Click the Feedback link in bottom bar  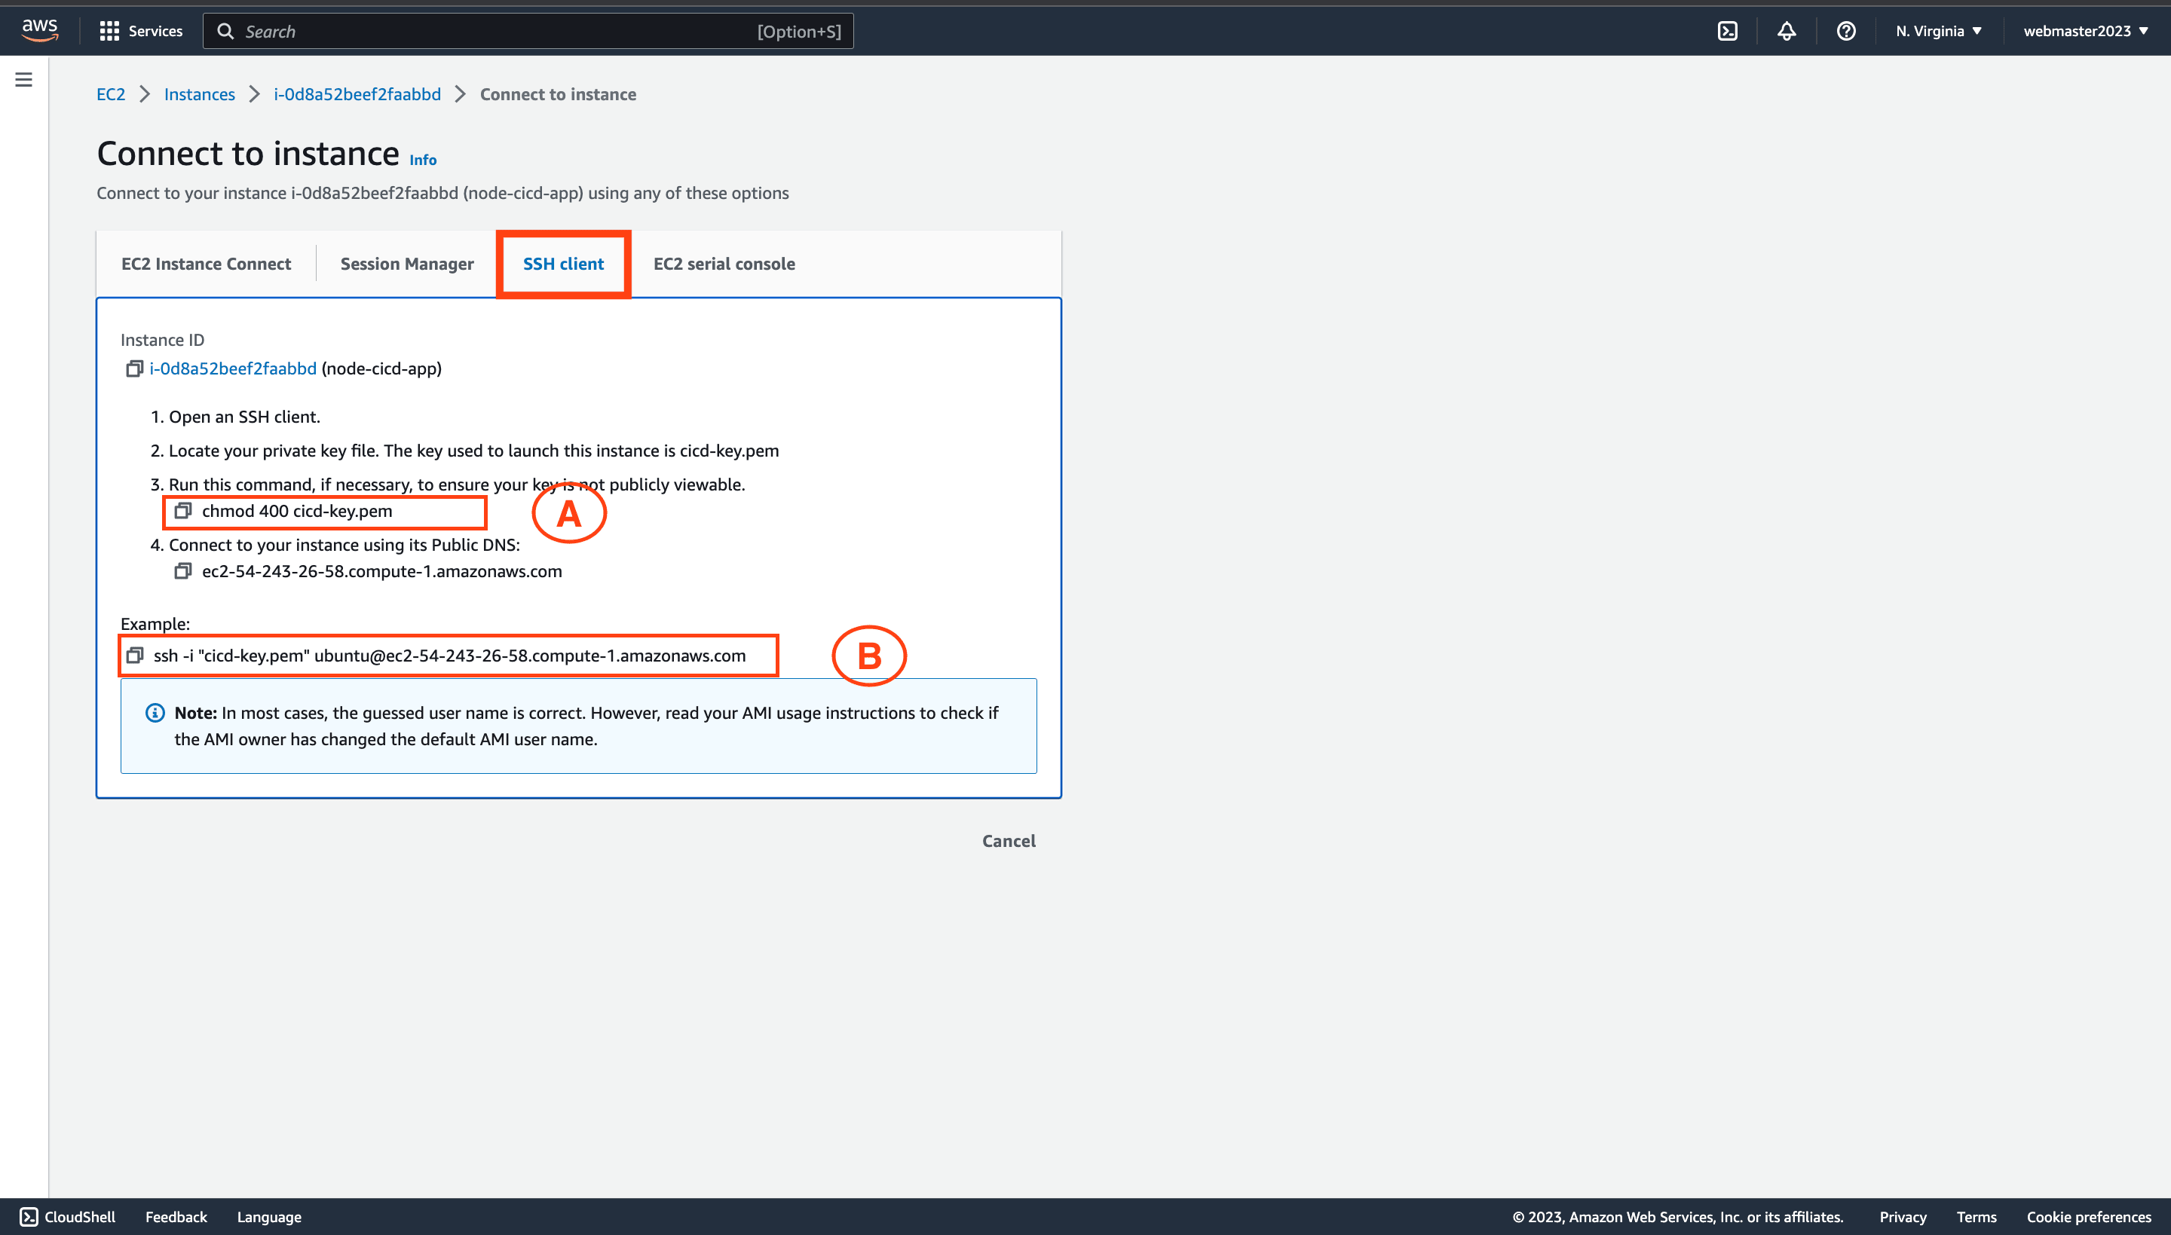[176, 1217]
